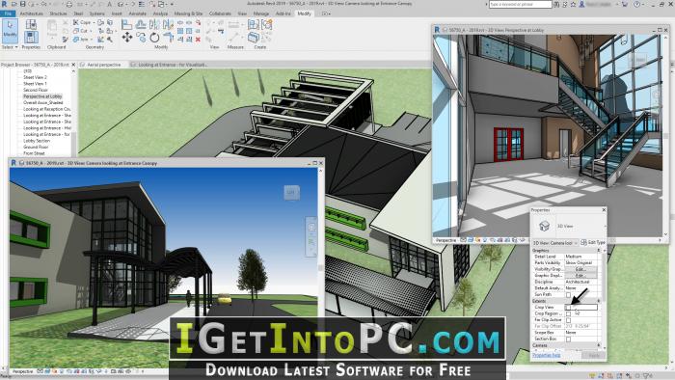This screenshot has height=380, width=675.
Task: Click the Save icon in quick access toolbar
Action: pos(23,4)
